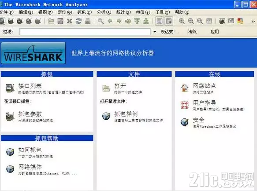Viewport: 257px width, 191px height.
Task: Expand the toolbar overflow chevron
Action: coord(253,22)
